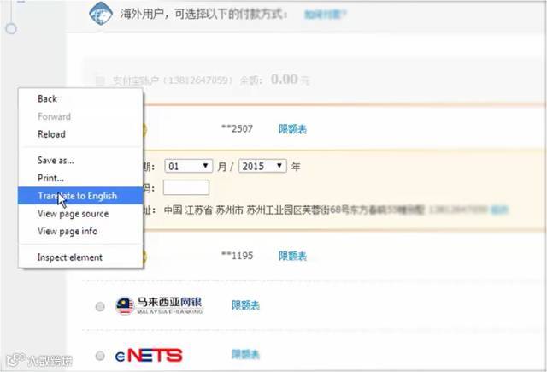The width and height of the screenshot is (547, 372).
Task: Toggle the Alipay balance account checkbox
Action: 100,80
